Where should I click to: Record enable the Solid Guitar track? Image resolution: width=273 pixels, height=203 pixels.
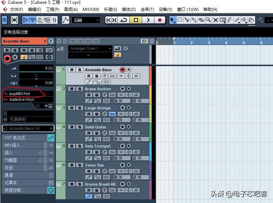(122, 127)
